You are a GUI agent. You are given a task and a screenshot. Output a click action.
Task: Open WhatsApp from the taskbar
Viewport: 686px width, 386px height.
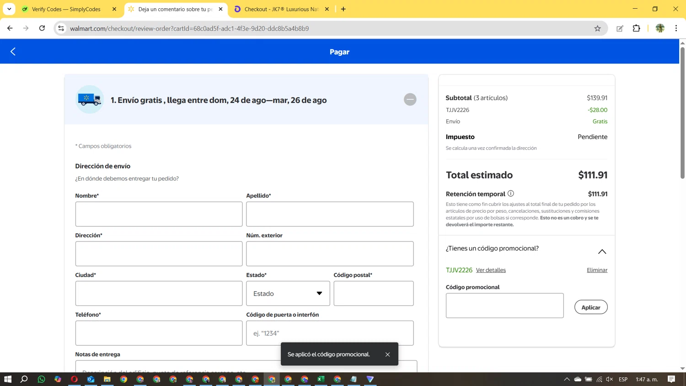tap(42, 379)
